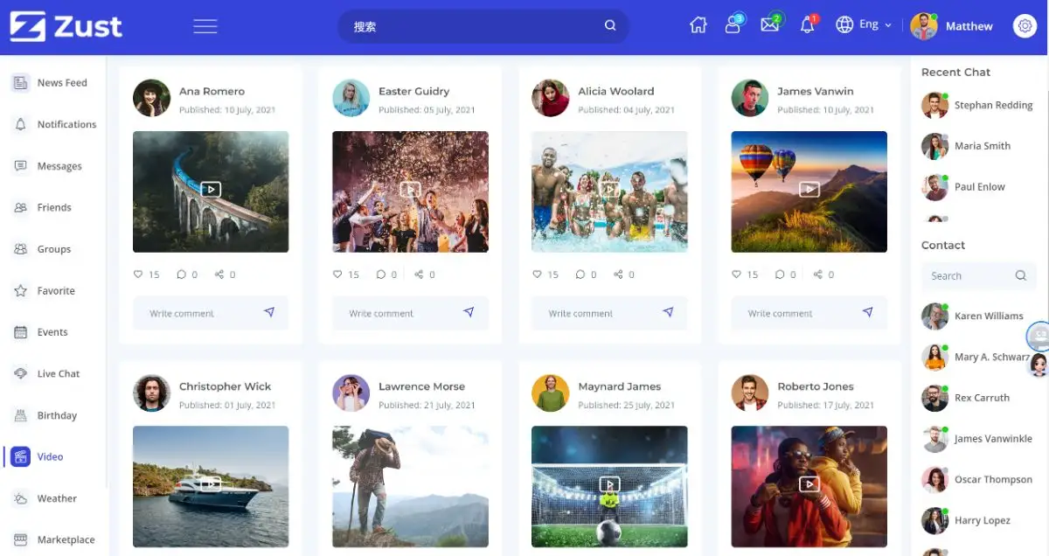Click the search magnifier in top search bar
The image size is (1049, 556).
click(x=610, y=25)
